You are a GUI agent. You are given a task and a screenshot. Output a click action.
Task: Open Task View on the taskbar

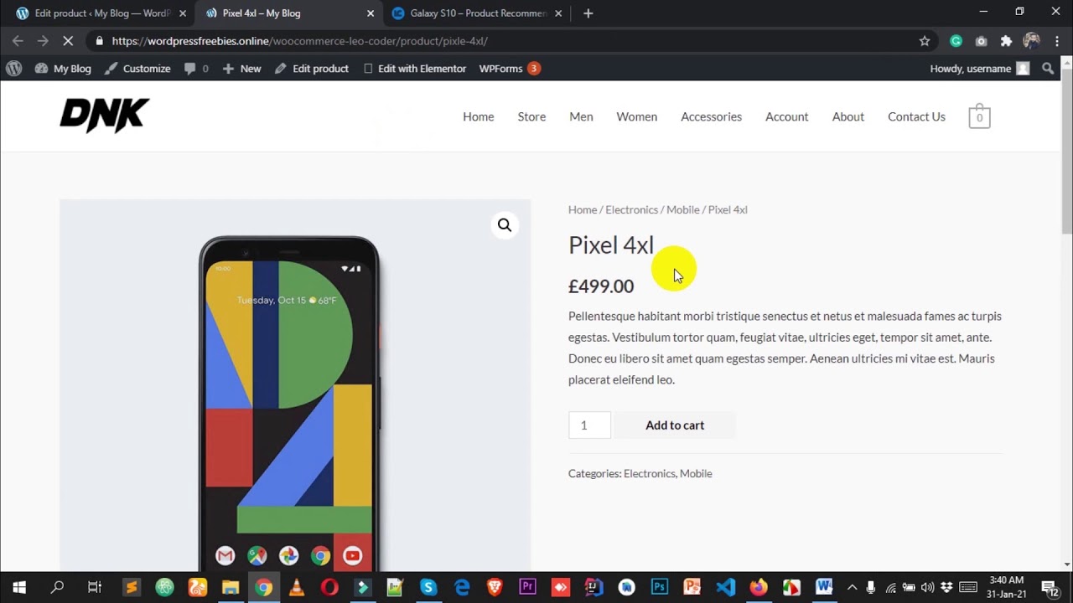pos(95,587)
